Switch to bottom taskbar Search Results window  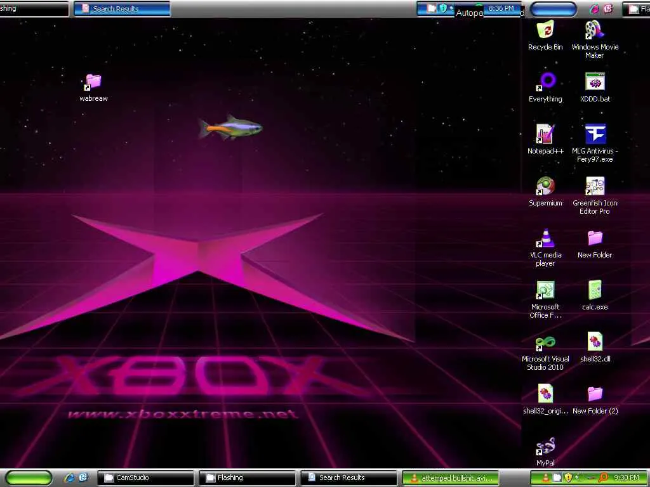pos(348,478)
